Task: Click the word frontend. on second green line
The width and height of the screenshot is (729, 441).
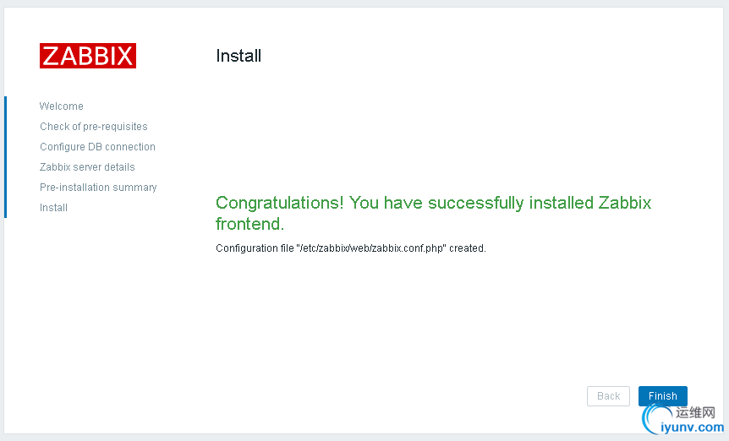Action: click(249, 224)
